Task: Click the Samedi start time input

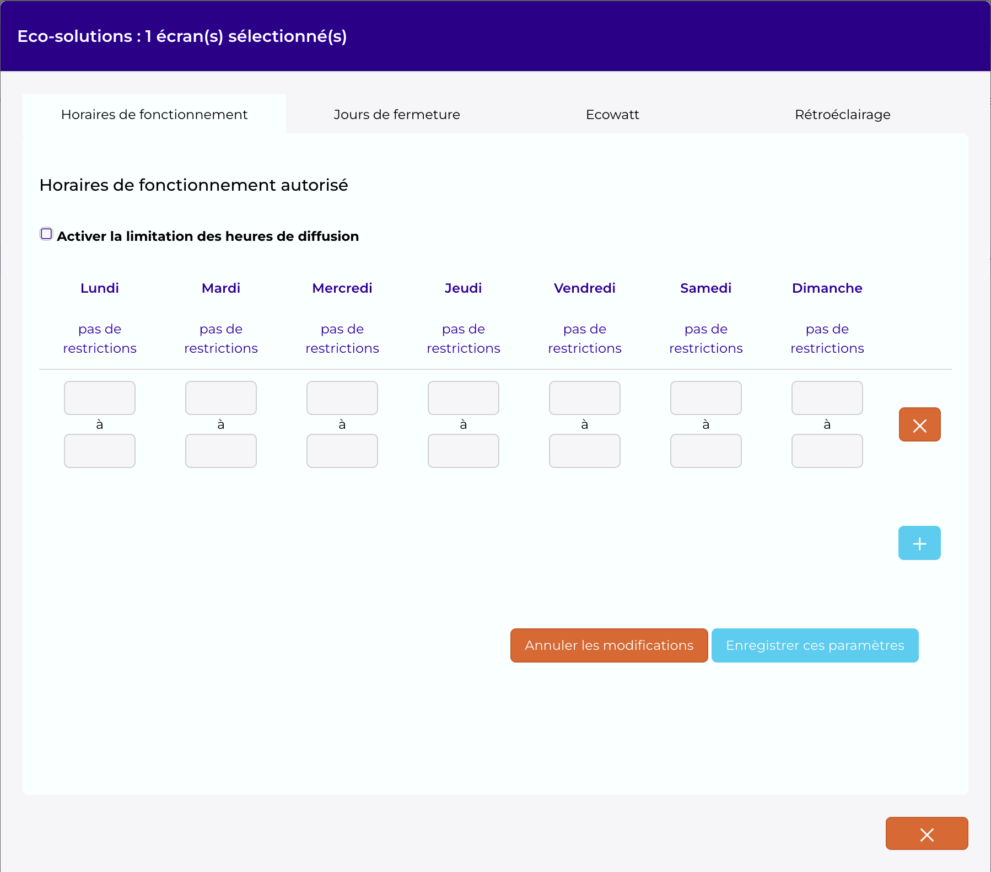Action: pyautogui.click(x=706, y=398)
